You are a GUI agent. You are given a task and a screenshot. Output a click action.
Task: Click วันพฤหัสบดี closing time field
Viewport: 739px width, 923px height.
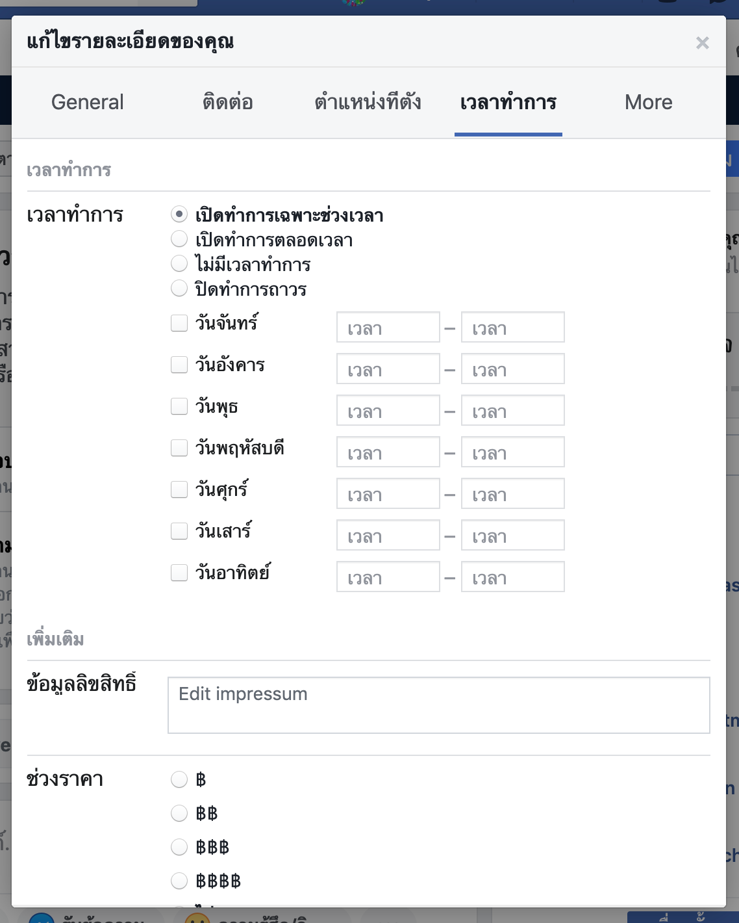[512, 452]
